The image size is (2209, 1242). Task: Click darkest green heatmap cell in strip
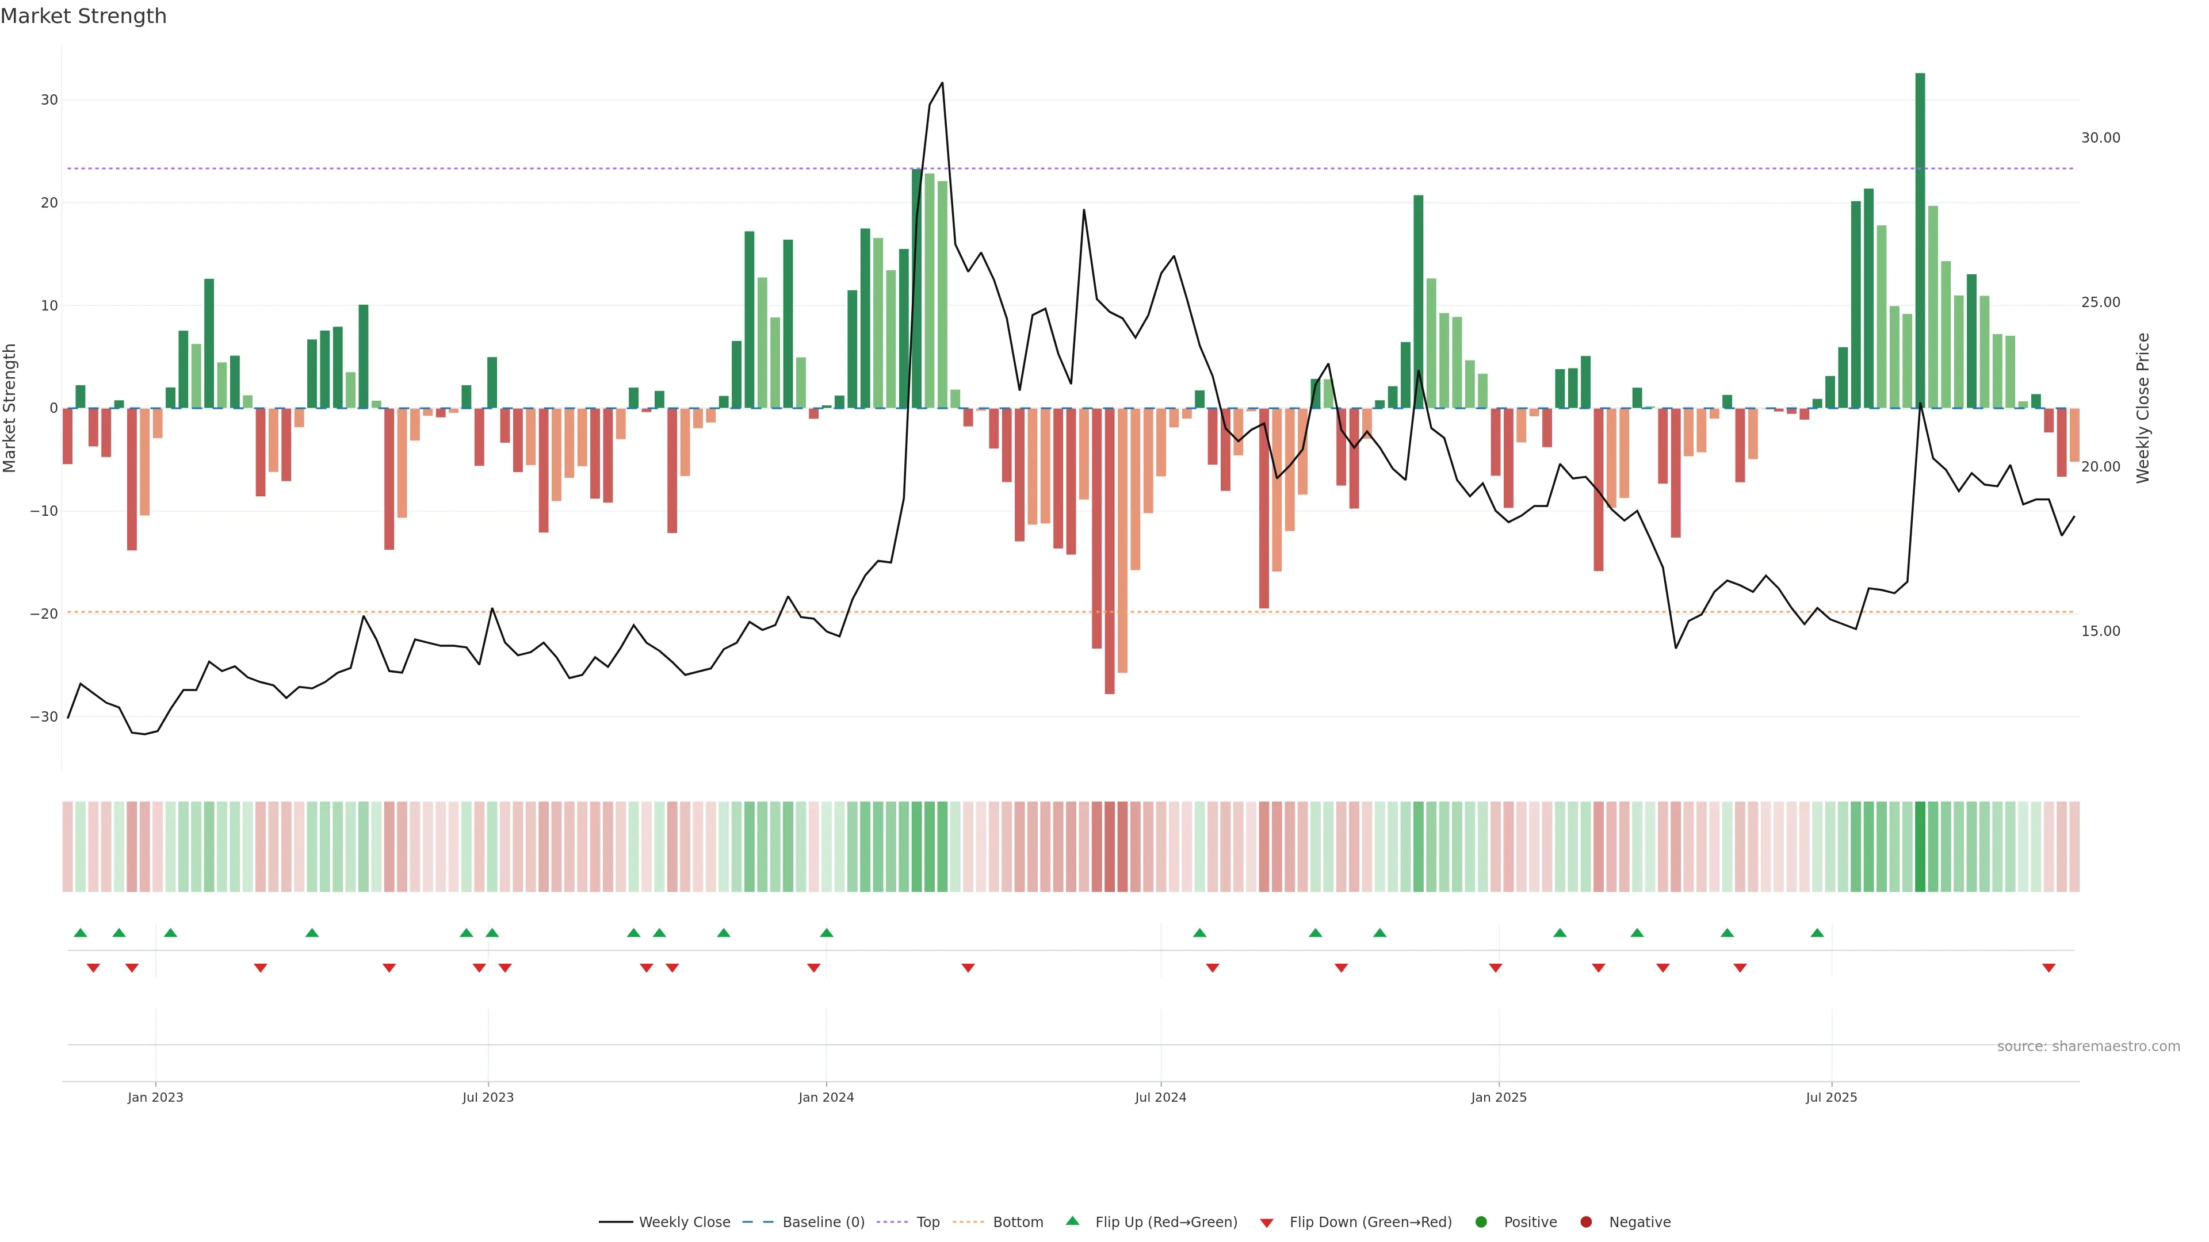1920,847
